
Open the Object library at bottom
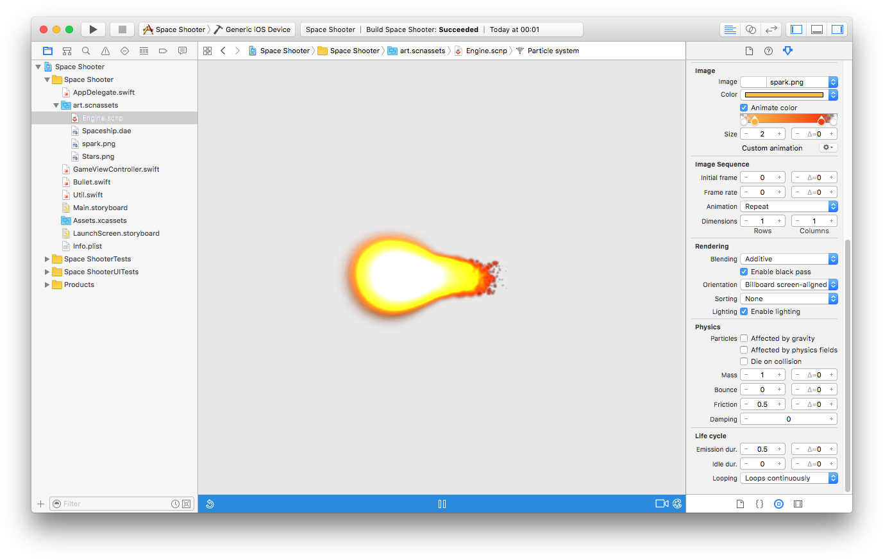tap(778, 504)
